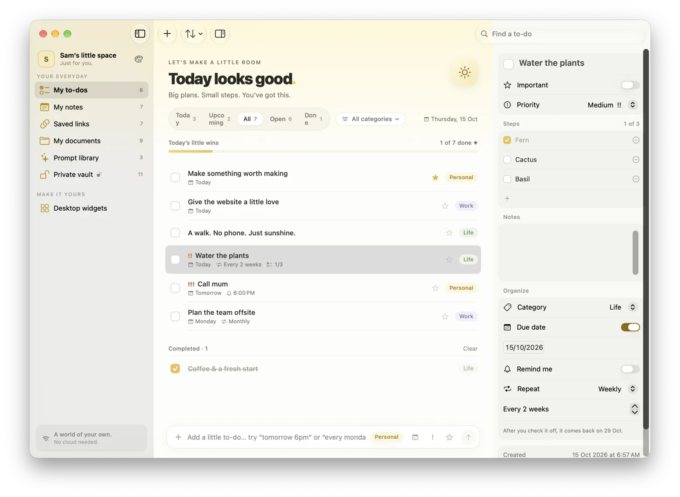
Task: Remove the Fern step with its minus icon
Action: tap(636, 140)
